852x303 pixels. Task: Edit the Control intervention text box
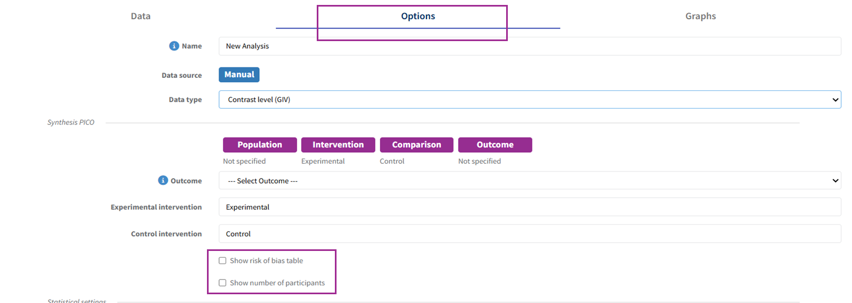tap(529, 233)
